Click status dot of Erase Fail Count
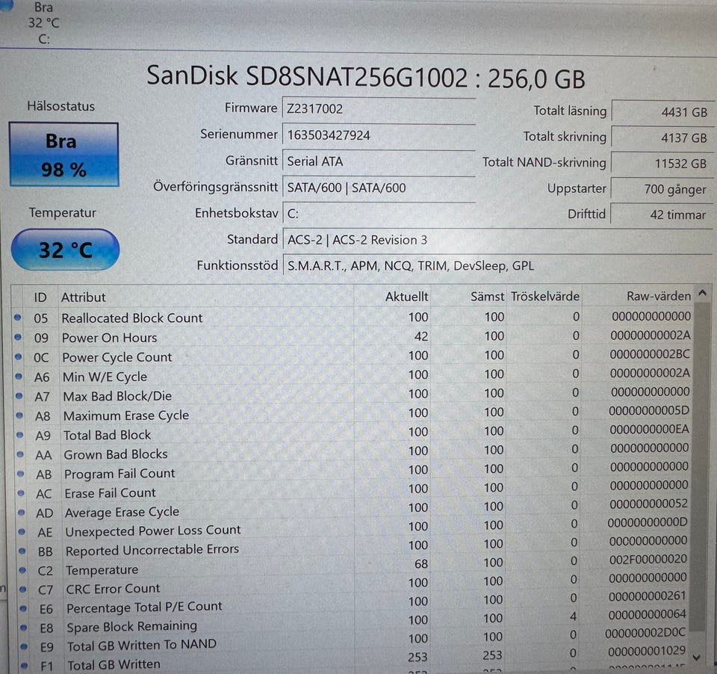Viewport: 717px width, 674px height. point(21,493)
